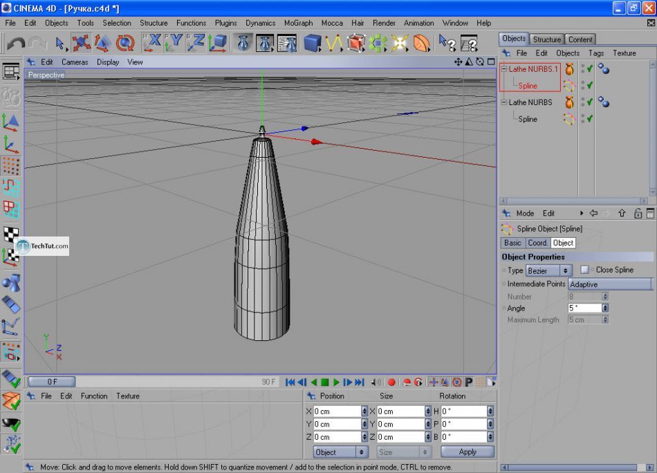Click Position X input field
This screenshot has width=657, height=473.
point(337,411)
